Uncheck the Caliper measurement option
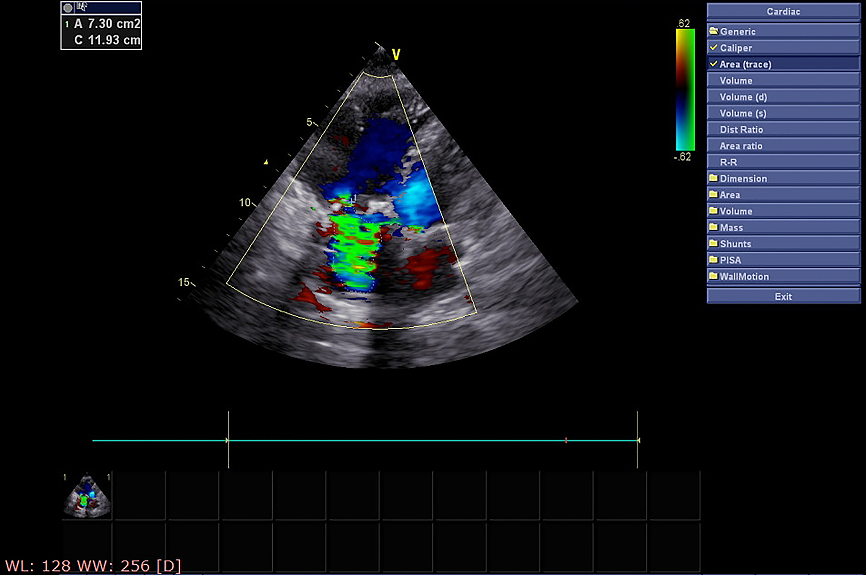Image resolution: width=866 pixels, height=575 pixels. click(714, 48)
